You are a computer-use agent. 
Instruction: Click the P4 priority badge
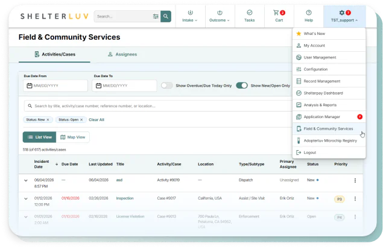point(339,217)
